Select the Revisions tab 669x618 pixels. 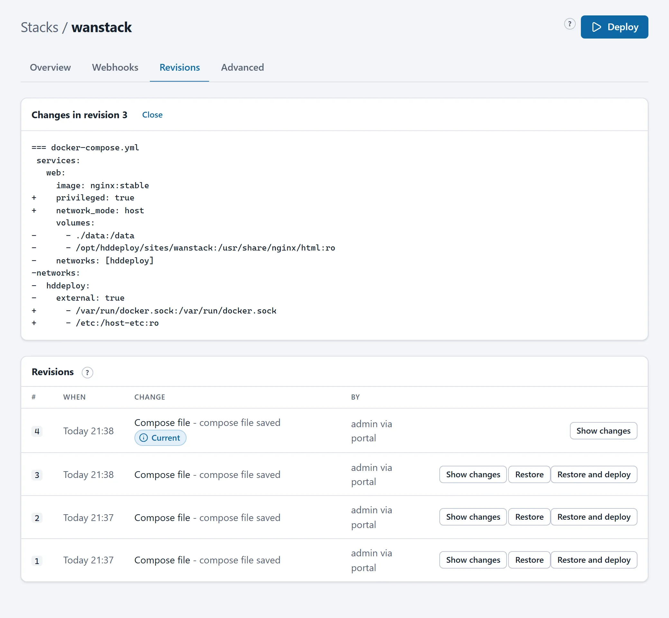(179, 67)
